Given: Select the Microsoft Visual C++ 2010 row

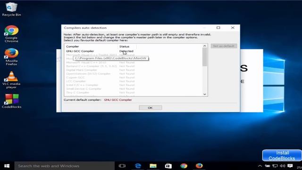Looking at the screenshot, I should click(x=134, y=62).
